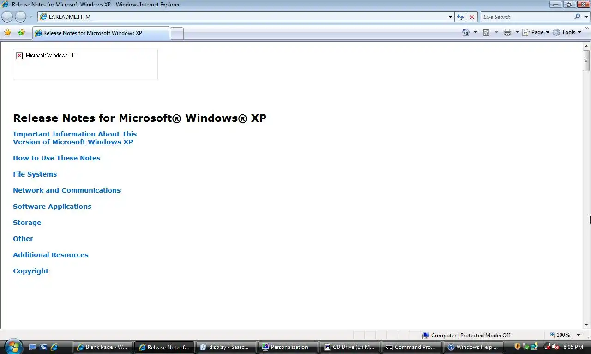Click the Forward navigation arrow button

[x=21, y=17]
